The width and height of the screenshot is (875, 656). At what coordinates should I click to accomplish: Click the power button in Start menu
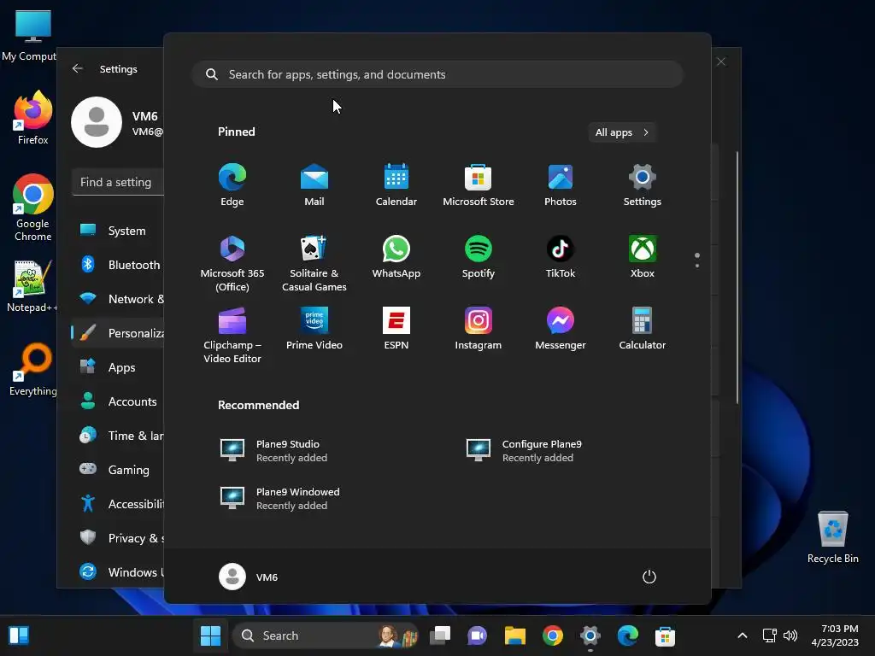649,577
